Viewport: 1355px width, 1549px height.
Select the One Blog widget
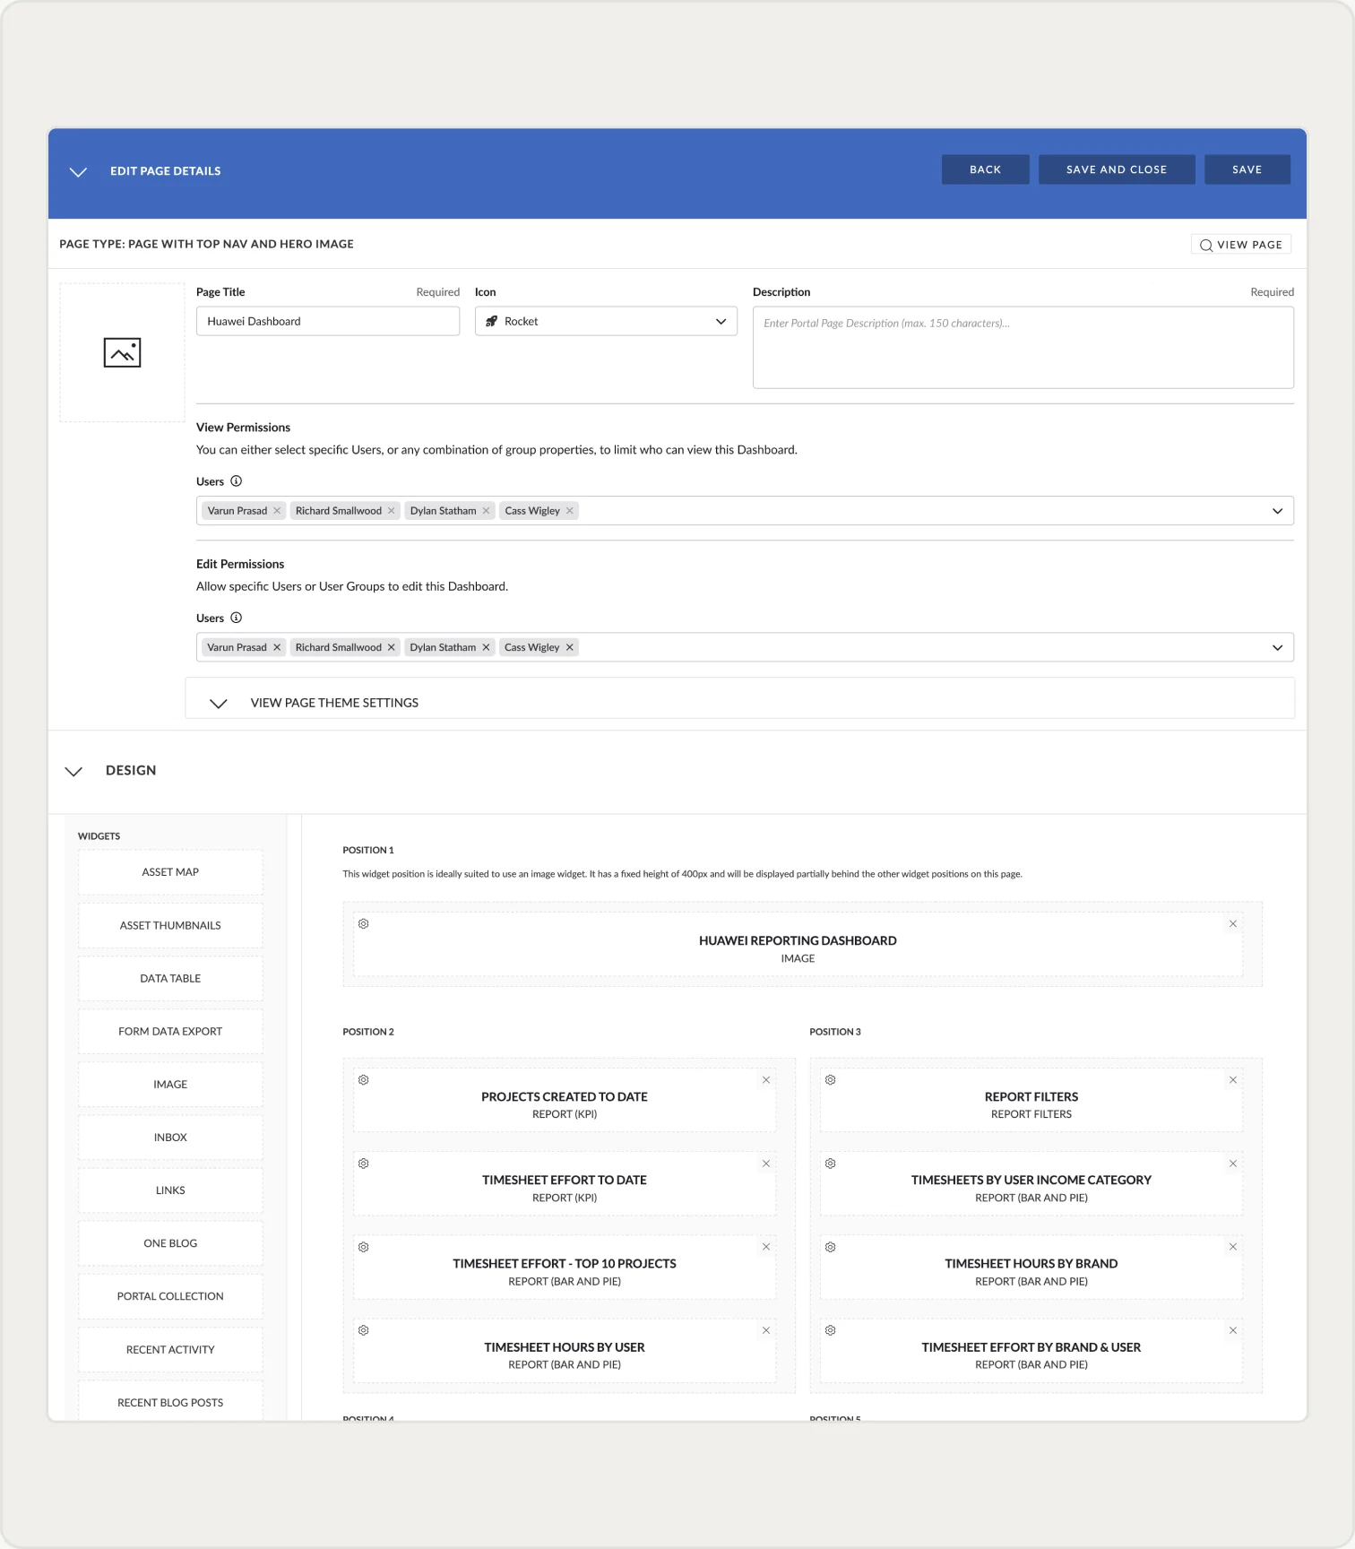coord(170,1243)
